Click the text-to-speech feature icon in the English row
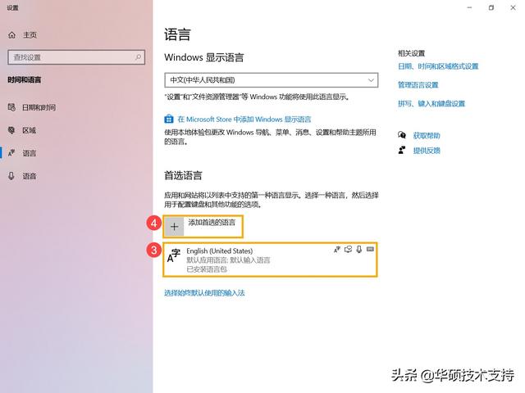Viewport: 525px width, 393px height. 348,249
